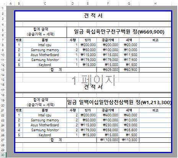This screenshot has width=178, height=158.
Task: Click Keybord cell in row 12
Action: coord(45,65)
